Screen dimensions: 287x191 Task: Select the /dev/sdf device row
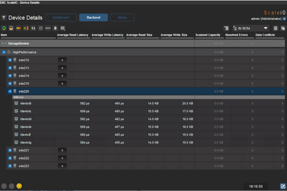coord(149,135)
